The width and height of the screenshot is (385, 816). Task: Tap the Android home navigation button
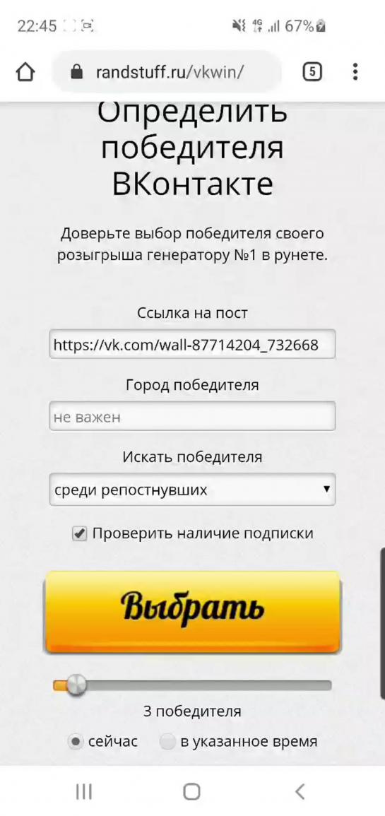click(x=192, y=791)
